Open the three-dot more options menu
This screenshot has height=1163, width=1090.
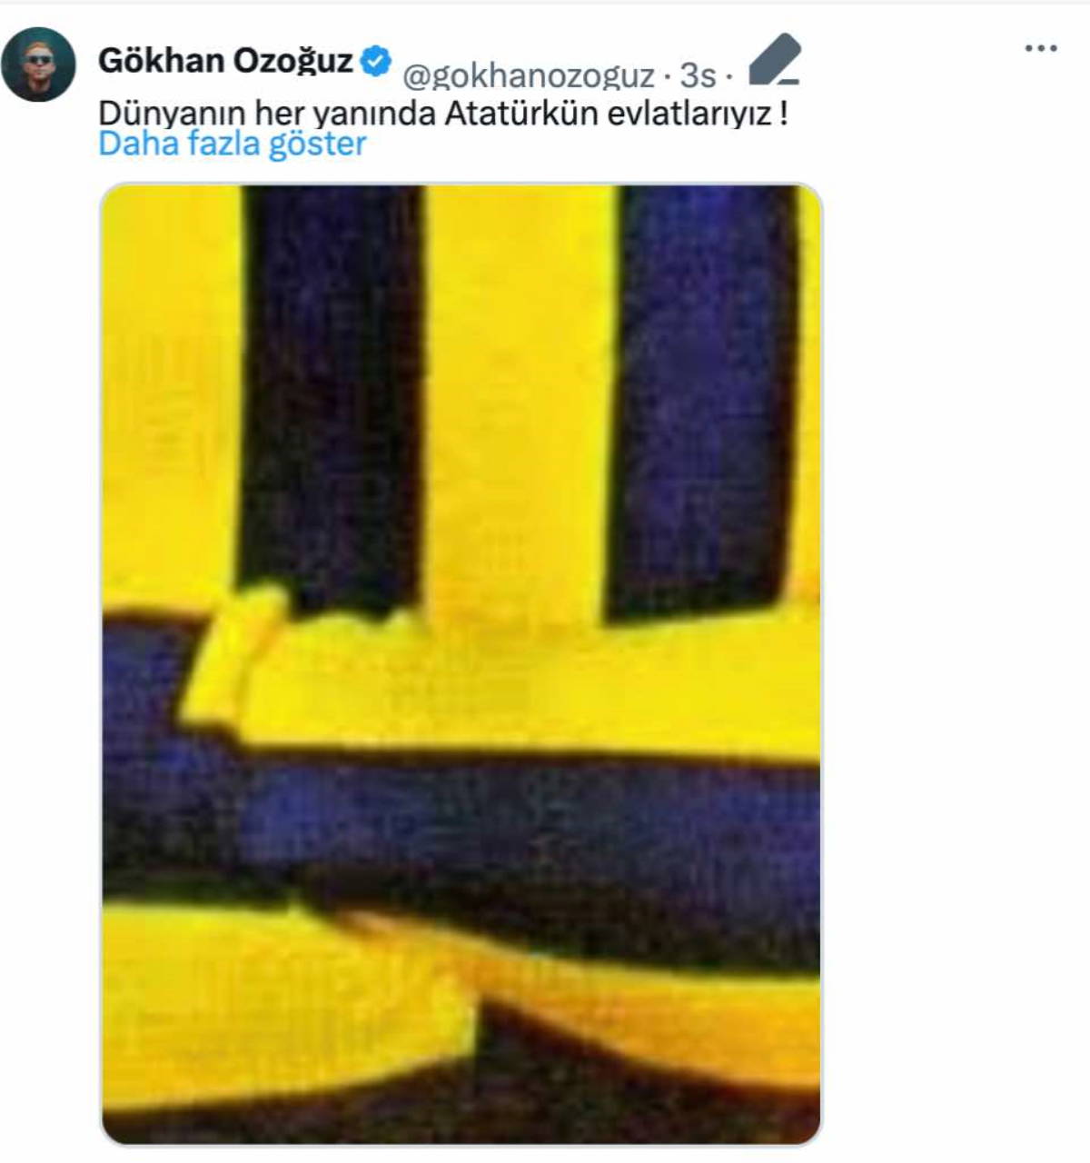point(1041,48)
